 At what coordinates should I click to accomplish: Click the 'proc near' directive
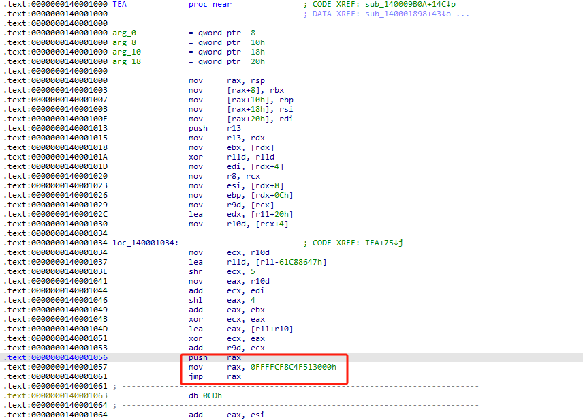210,5
